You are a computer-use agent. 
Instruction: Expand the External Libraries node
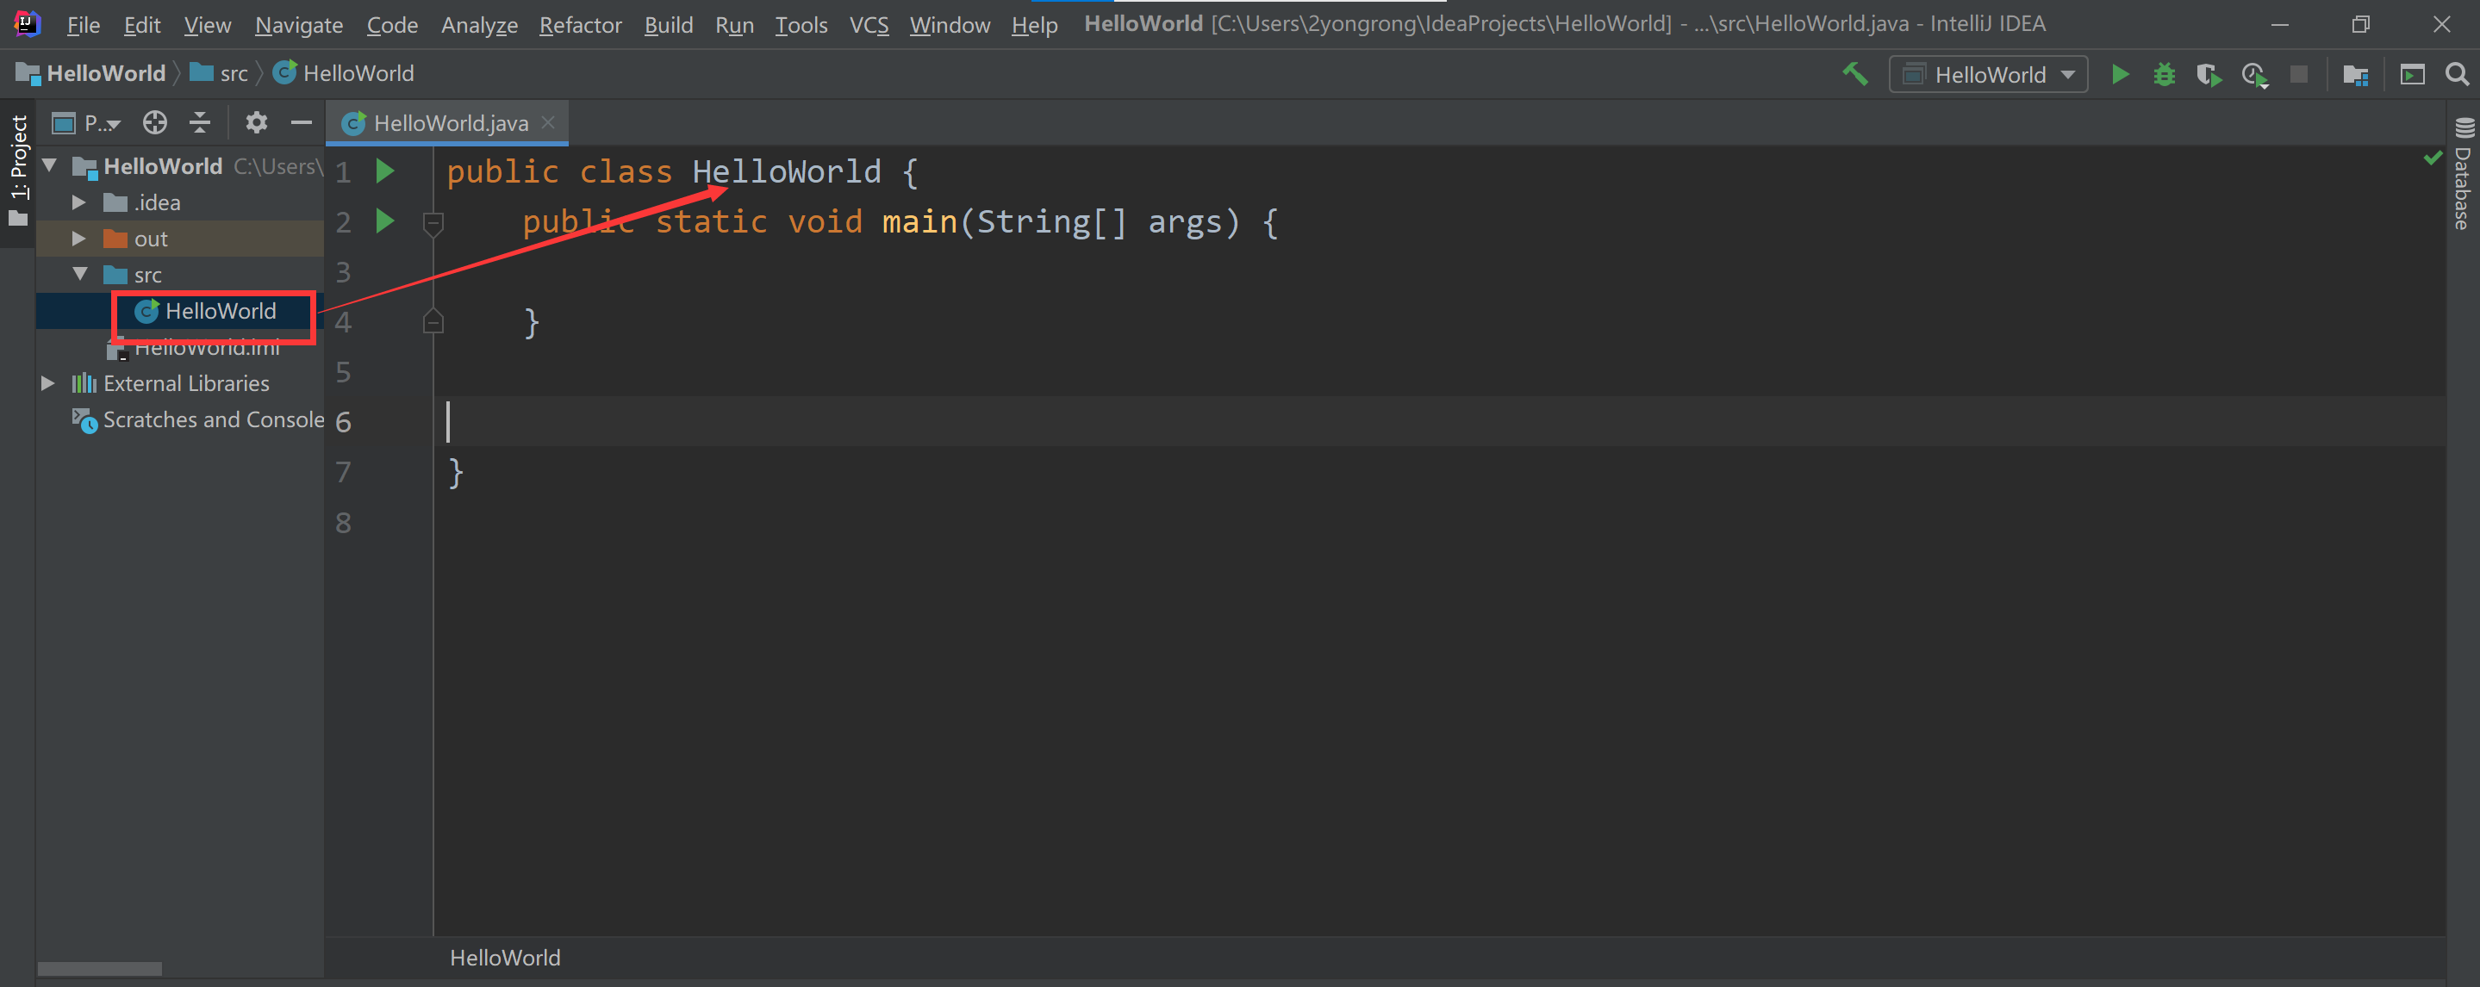48,383
